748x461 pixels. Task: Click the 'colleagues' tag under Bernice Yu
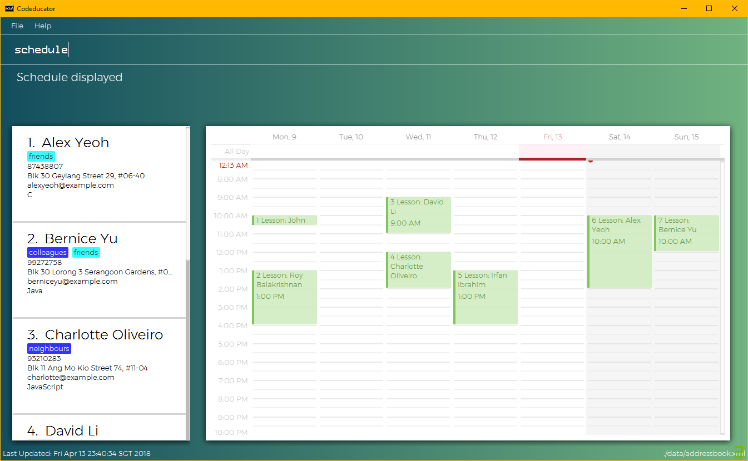point(48,253)
